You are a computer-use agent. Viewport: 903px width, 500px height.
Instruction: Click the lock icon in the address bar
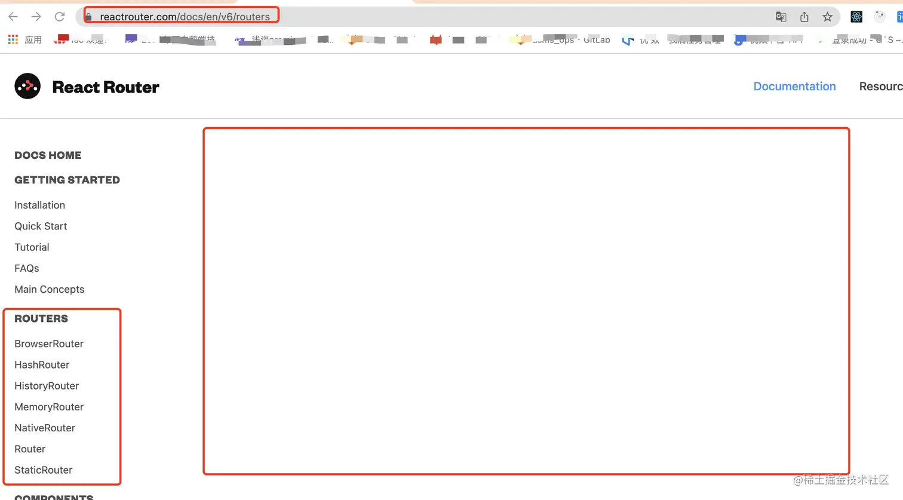pyautogui.click(x=89, y=17)
